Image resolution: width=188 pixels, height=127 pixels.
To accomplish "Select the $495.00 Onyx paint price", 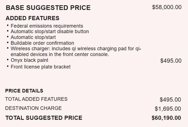I will [171, 61].
